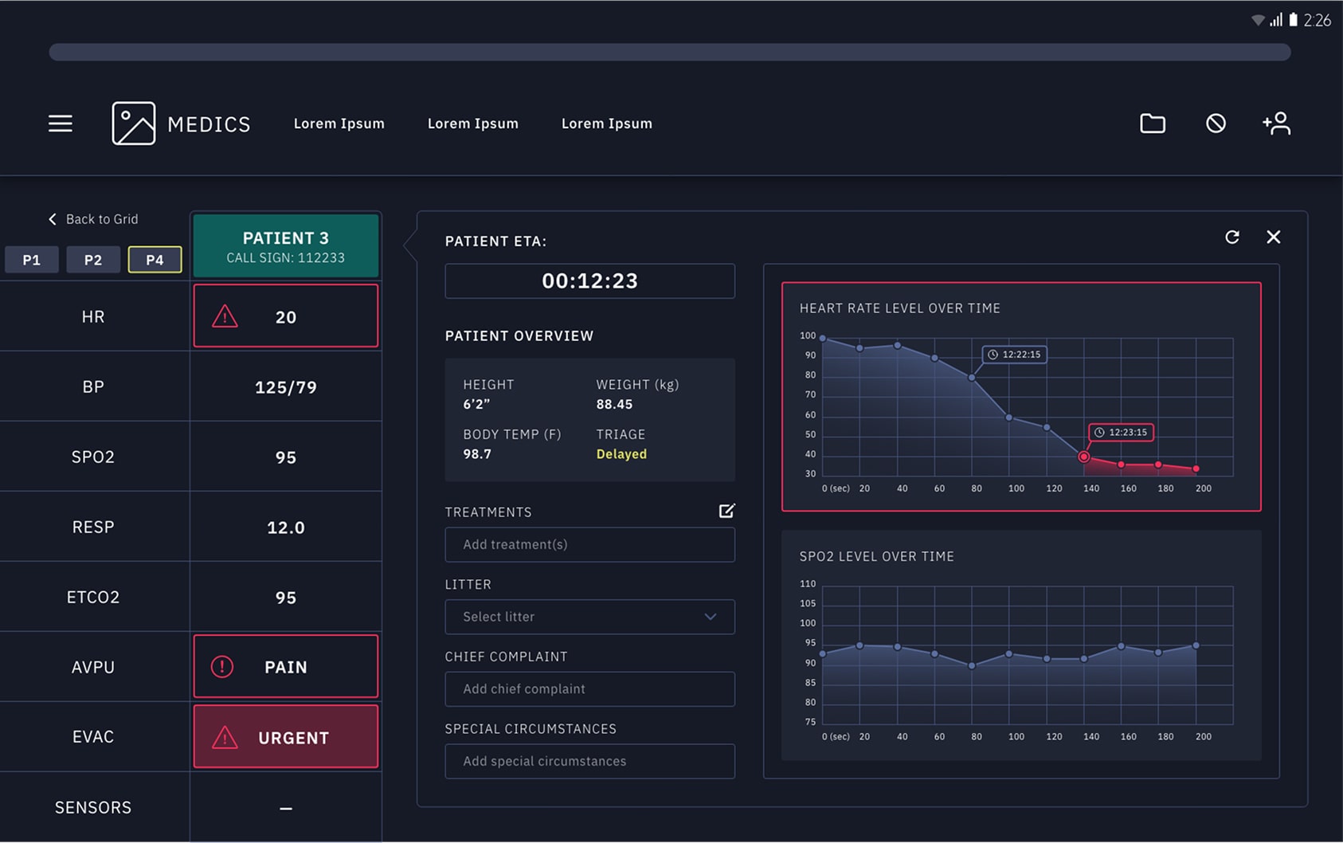Expand the Select litter dropdown
This screenshot has width=1343, height=843.
click(x=589, y=617)
